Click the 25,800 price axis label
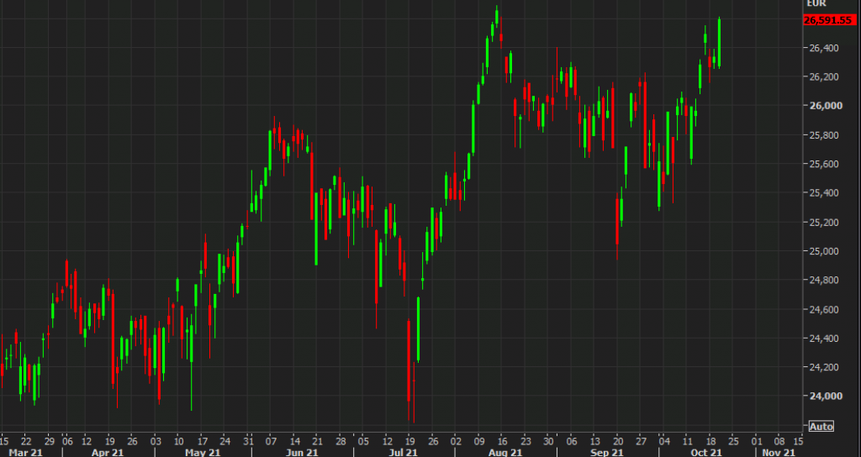861x457 pixels. (x=824, y=135)
